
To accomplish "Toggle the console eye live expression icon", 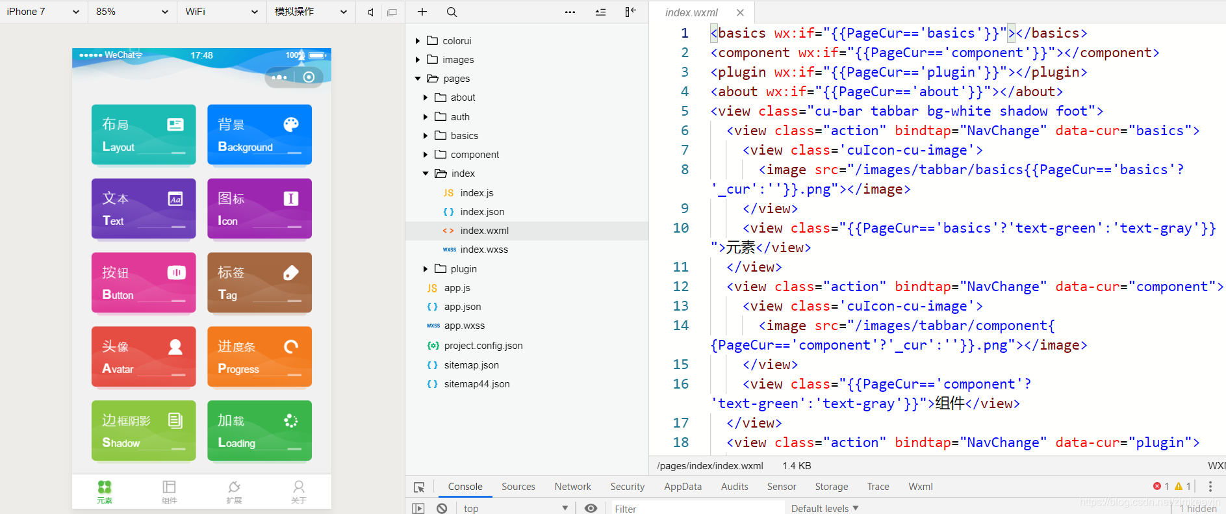I will 591,508.
